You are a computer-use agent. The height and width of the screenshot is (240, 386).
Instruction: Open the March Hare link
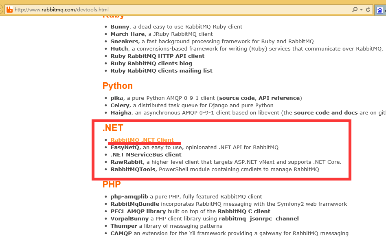tap(127, 34)
